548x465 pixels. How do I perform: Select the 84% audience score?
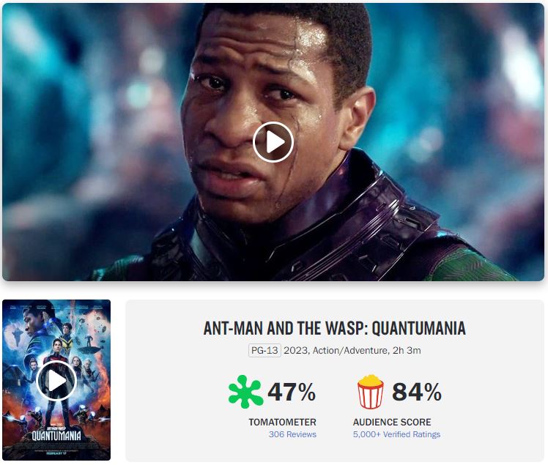[417, 392]
